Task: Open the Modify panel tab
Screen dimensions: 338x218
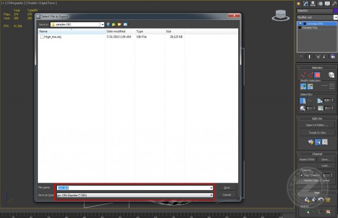Action: pos(306,4)
